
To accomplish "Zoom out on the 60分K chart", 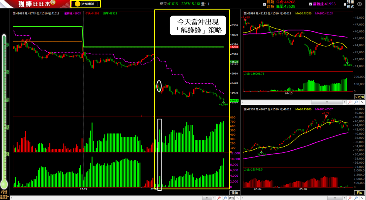I will (x=356, y=102).
